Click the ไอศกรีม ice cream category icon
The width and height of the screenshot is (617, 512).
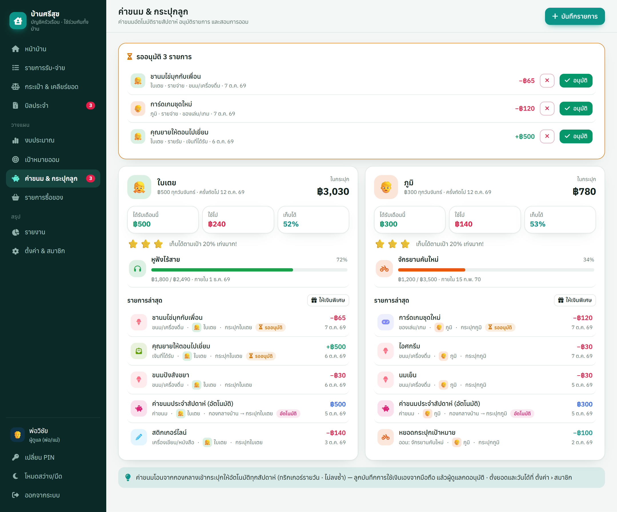point(385,351)
